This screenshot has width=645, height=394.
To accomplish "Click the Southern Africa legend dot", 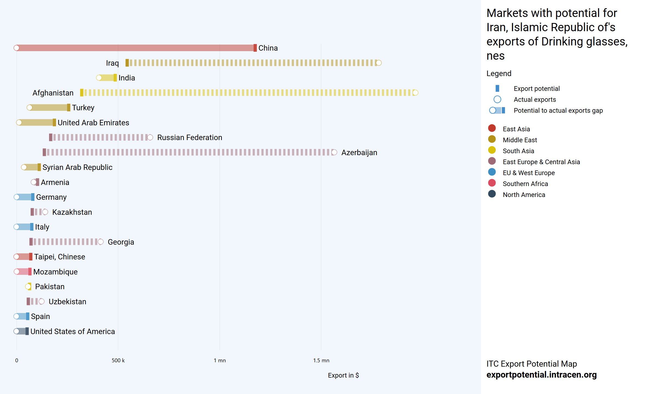I will tap(492, 183).
